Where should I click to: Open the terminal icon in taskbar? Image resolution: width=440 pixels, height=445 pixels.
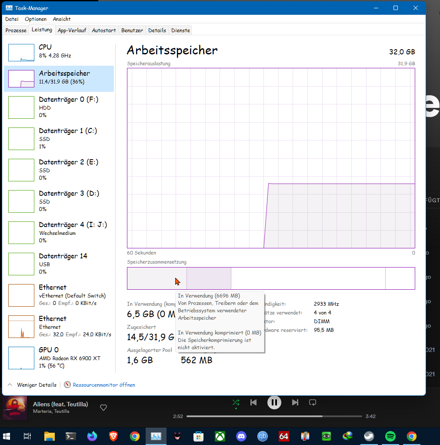point(70,436)
